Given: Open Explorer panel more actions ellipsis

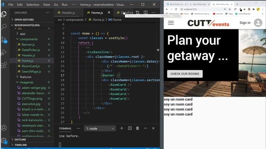Looking at the screenshot, I should 47,12.
